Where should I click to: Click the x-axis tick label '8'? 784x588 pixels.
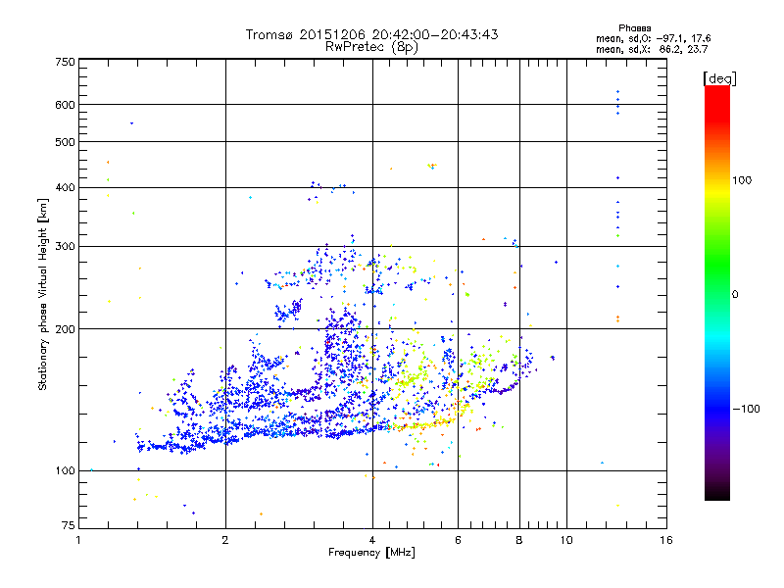pos(519,540)
